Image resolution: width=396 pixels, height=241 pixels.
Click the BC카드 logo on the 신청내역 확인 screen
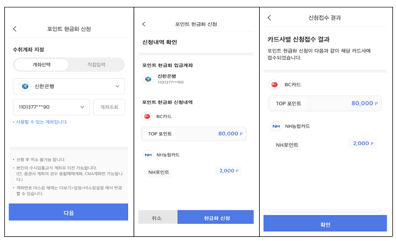point(147,116)
